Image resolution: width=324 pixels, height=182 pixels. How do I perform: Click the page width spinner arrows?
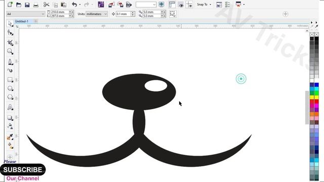[x=71, y=12]
